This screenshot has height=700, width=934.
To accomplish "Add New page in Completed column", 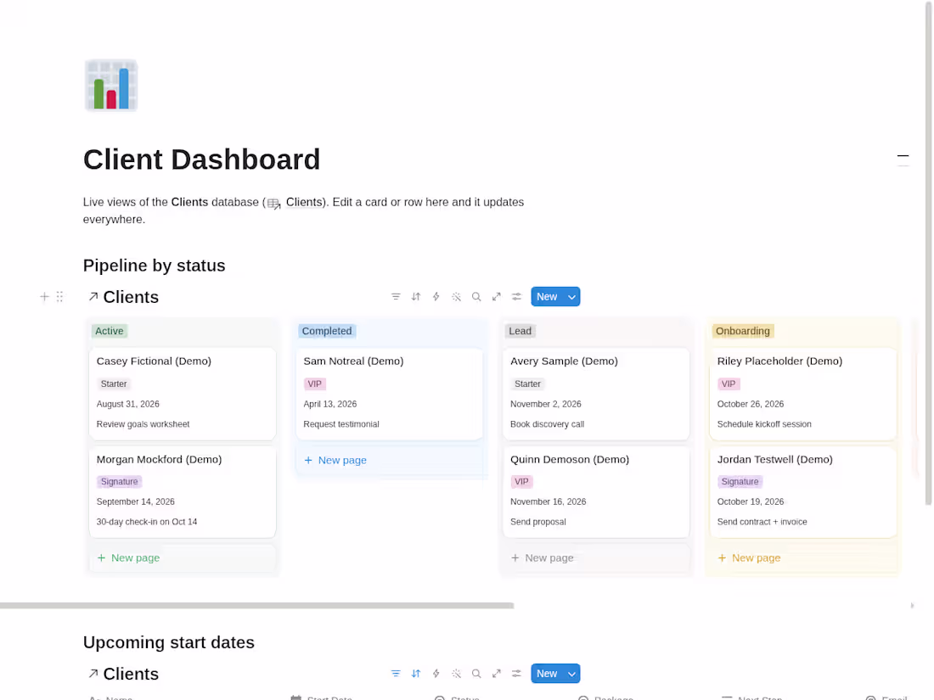I will coord(389,460).
